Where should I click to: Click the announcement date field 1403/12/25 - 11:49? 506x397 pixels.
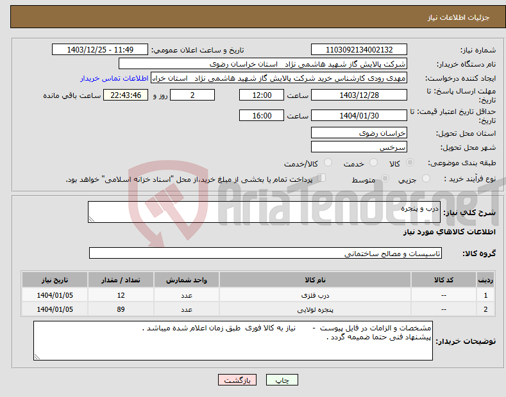[100, 50]
